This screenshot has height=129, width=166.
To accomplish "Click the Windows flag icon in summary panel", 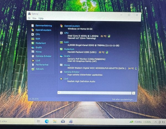I will (61, 26).
